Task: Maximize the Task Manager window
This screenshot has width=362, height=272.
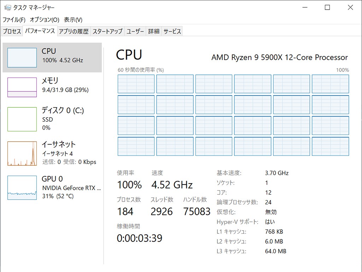Action: [327, 7]
